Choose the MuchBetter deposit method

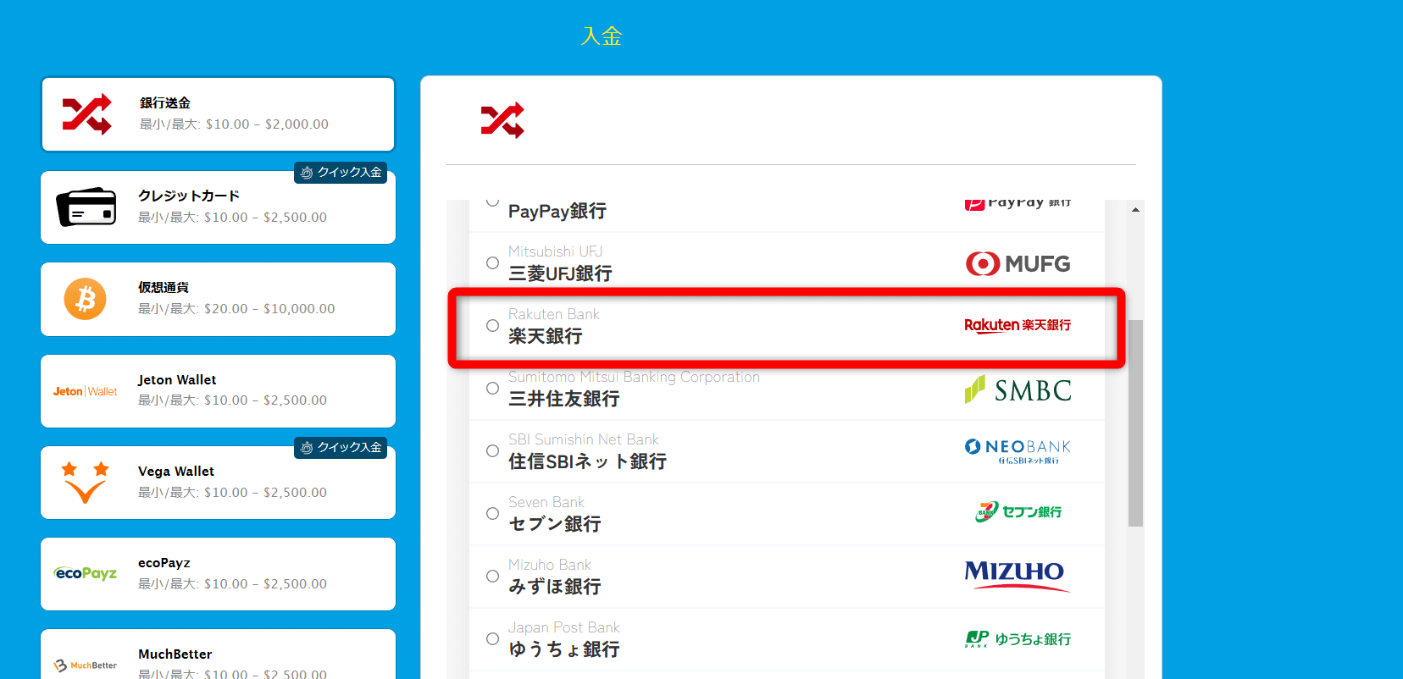coord(218,654)
